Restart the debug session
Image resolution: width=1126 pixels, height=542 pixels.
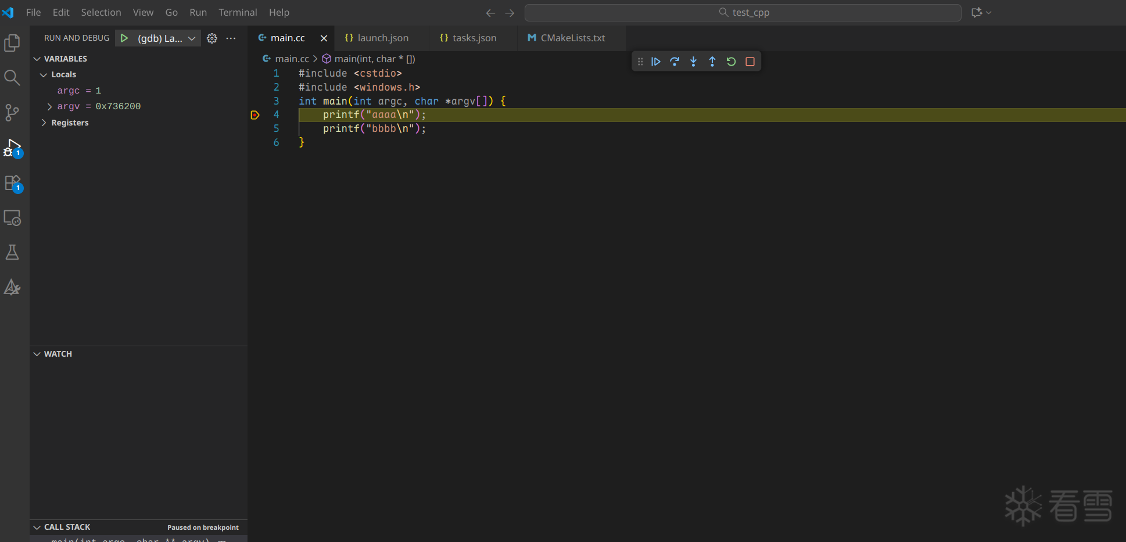[731, 62]
